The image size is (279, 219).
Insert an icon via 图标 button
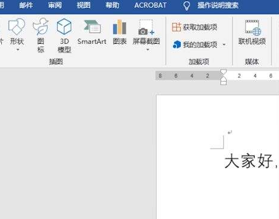(x=41, y=35)
